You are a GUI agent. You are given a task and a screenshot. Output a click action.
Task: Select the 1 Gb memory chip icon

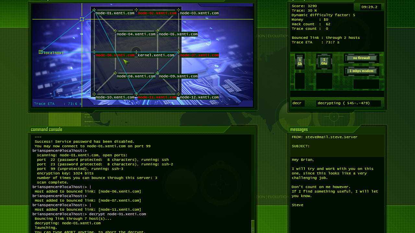point(300,61)
